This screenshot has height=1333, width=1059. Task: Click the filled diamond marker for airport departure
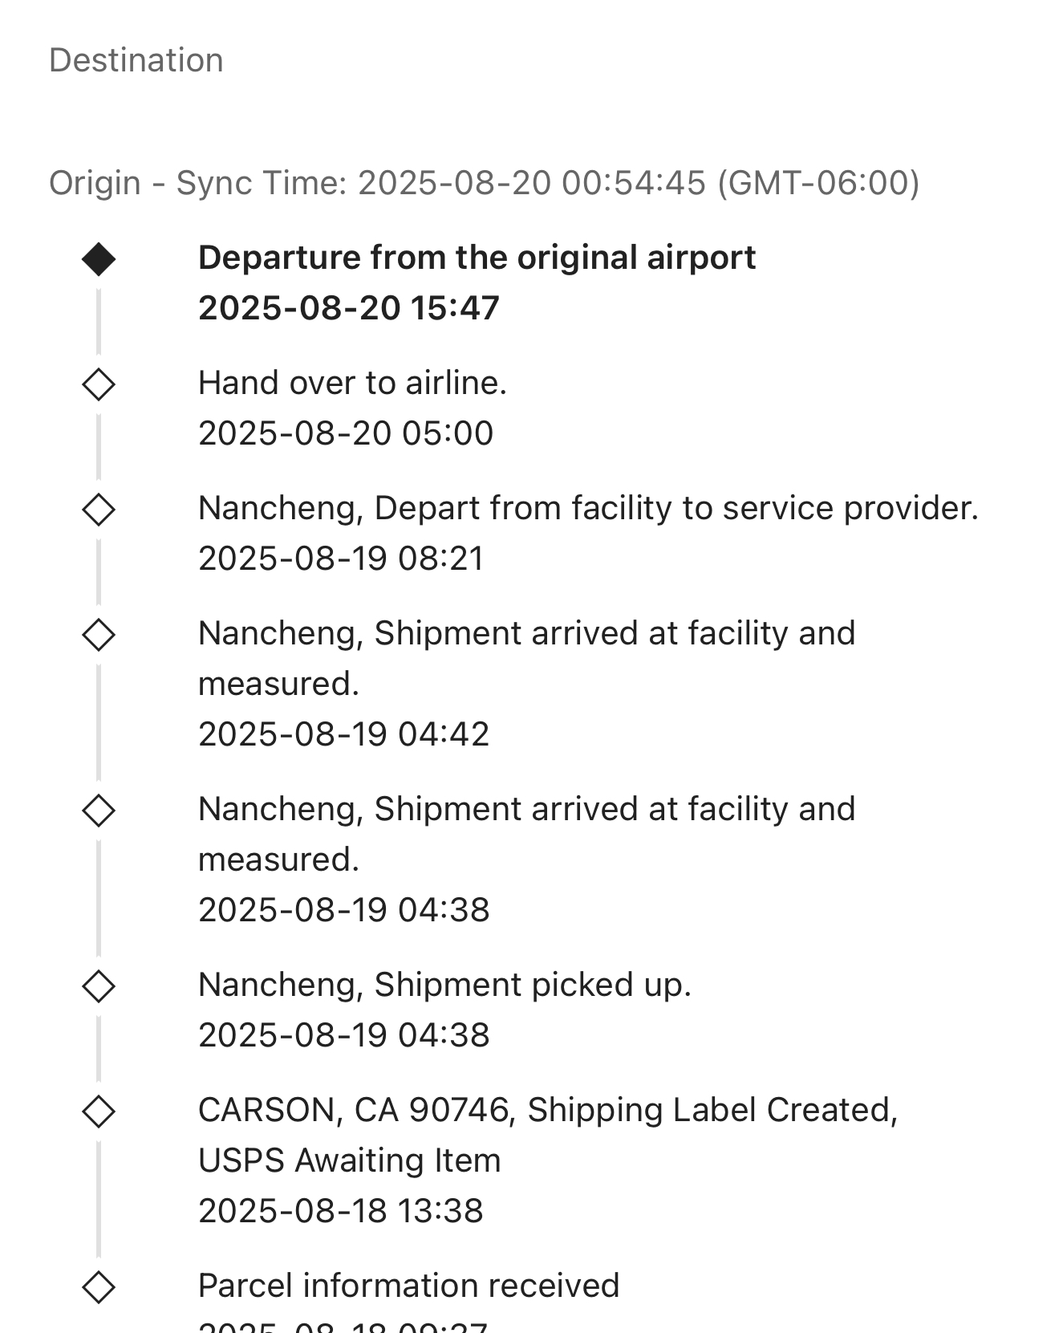point(99,259)
